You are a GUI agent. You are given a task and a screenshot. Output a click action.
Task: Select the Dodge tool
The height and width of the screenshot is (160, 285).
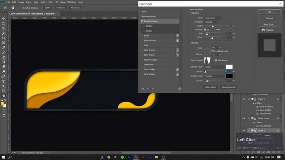coord(4,72)
